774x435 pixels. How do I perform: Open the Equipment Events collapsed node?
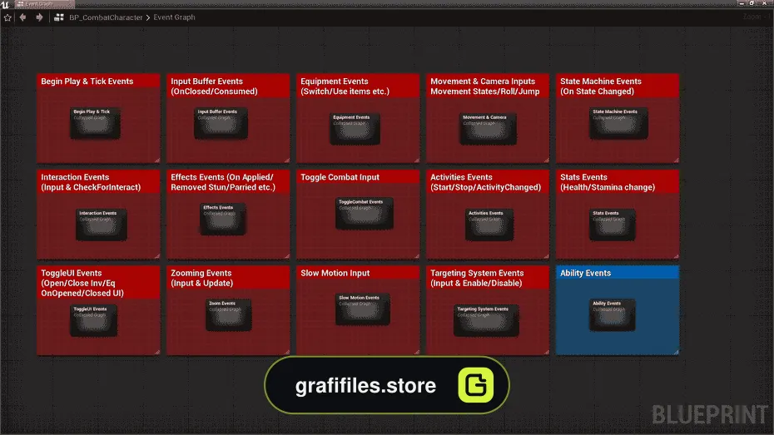click(x=355, y=129)
